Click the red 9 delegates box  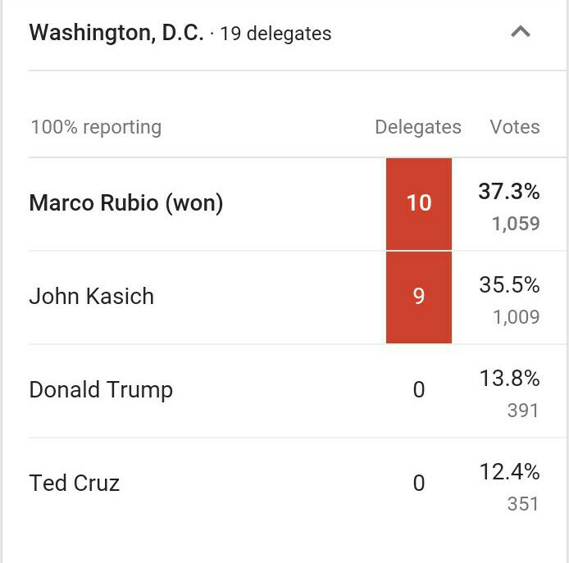click(x=419, y=296)
